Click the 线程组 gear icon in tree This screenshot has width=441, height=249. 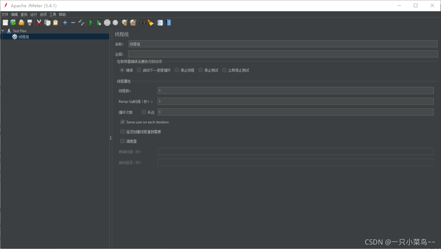point(15,37)
